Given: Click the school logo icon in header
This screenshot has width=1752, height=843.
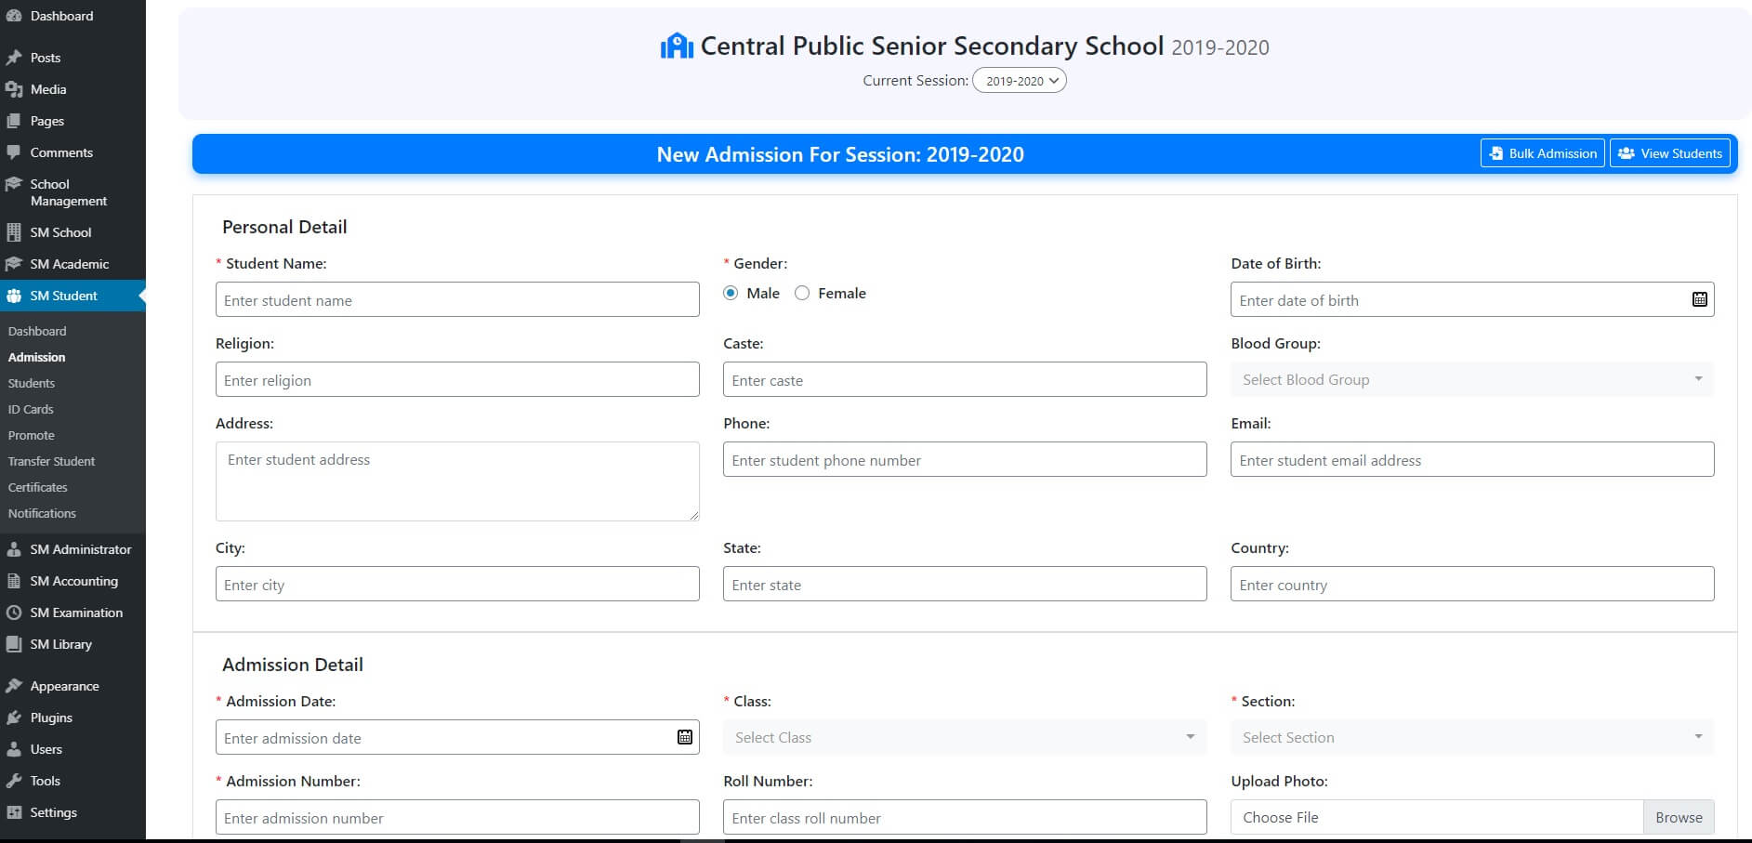Looking at the screenshot, I should 677,46.
